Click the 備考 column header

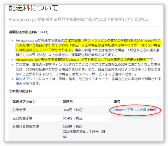tap(117, 102)
